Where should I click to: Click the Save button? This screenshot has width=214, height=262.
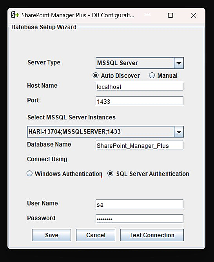51,235
